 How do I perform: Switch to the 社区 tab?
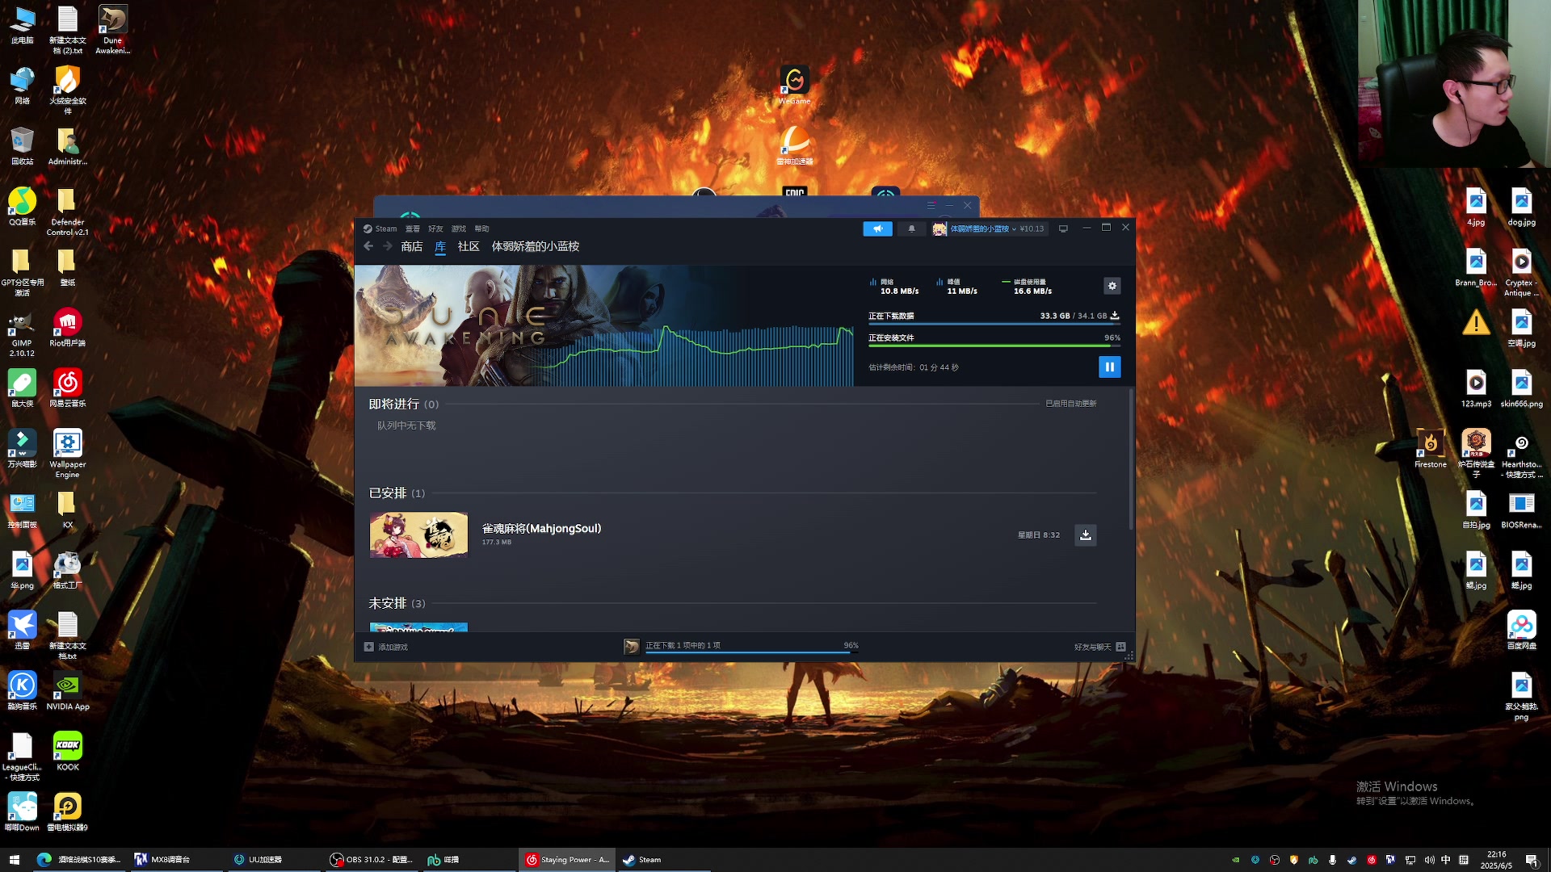pos(469,246)
